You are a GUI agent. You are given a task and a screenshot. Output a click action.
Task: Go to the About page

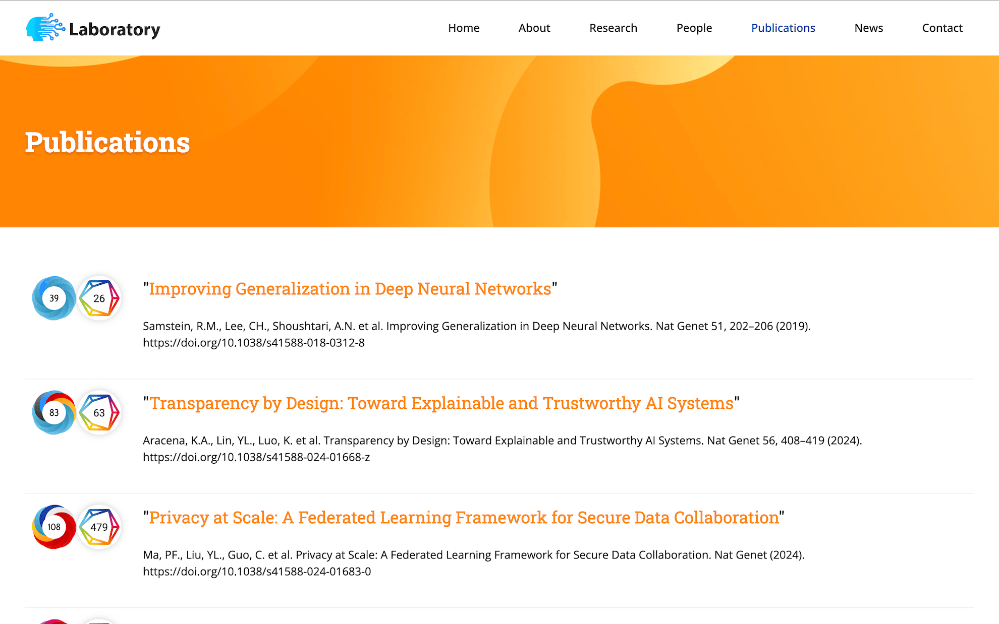534,28
